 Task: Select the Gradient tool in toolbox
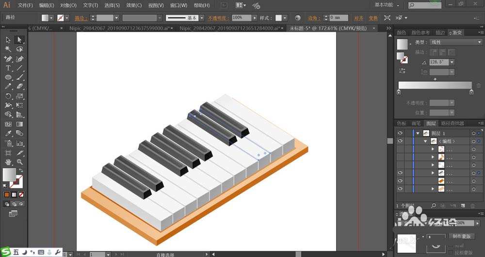pos(19,124)
